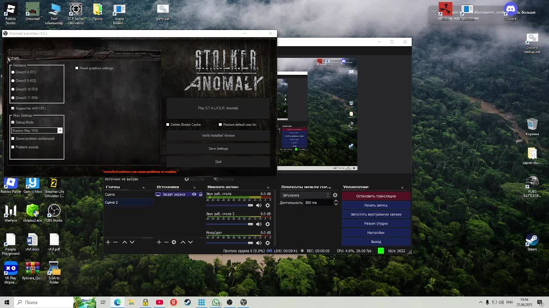Viewport: 549px width, 308px height.
Task: Open Затухание transition dropdown
Action: tap(305, 195)
